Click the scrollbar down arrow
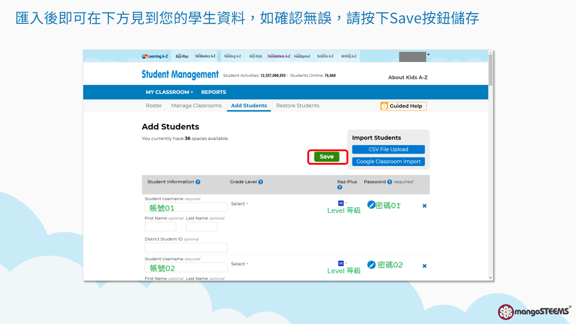Screen dimensions: 576x324 490,278
